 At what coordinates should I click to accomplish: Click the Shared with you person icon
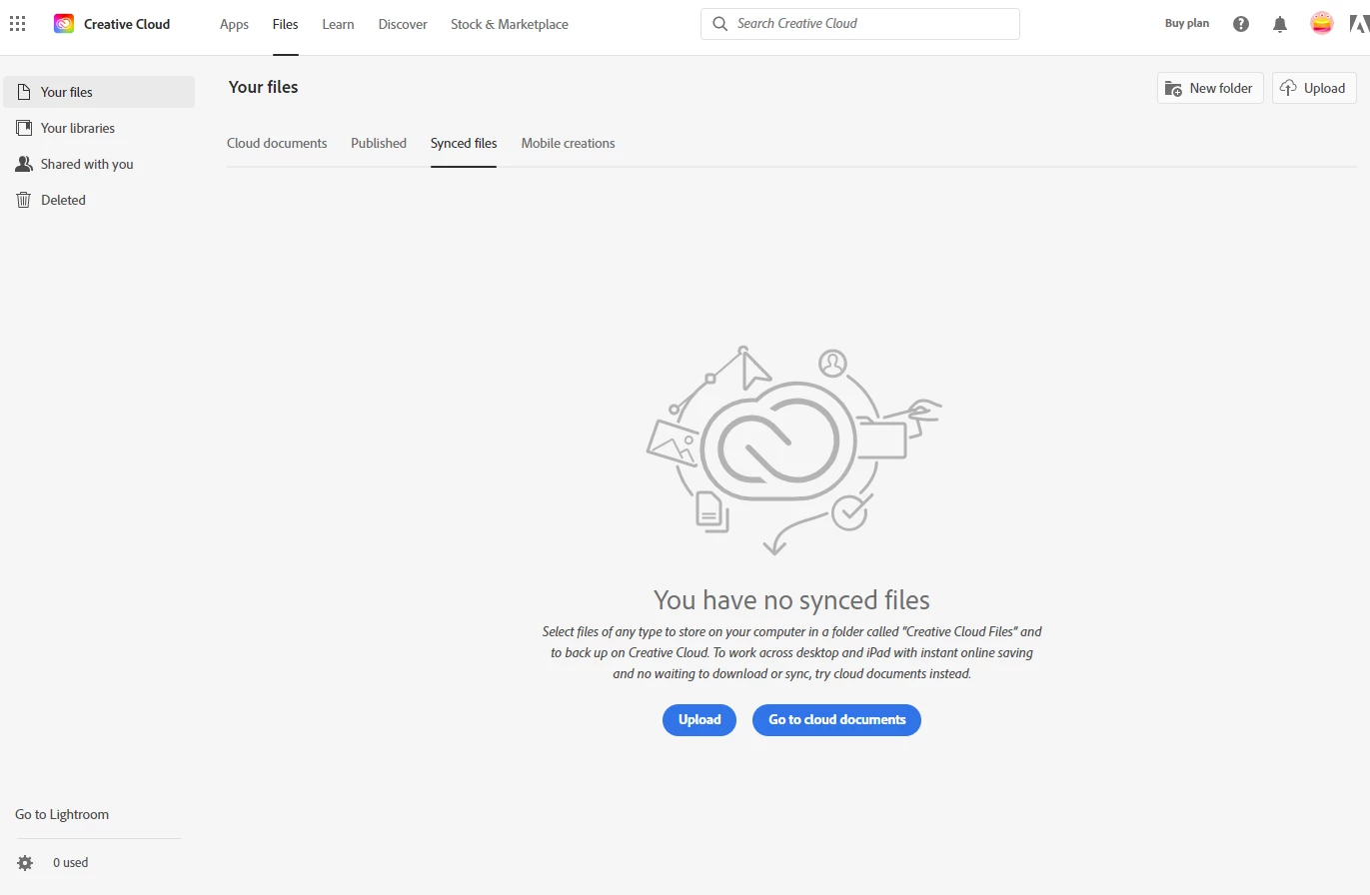pos(24,164)
